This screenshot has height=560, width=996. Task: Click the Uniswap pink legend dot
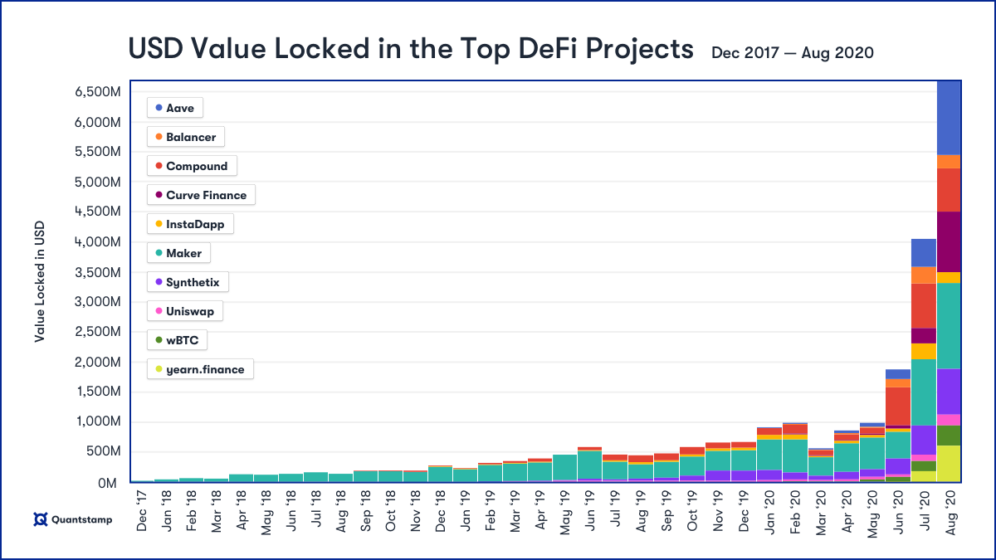(158, 312)
